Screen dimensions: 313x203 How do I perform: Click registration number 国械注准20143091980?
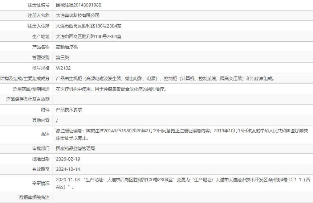[x=78, y=5]
